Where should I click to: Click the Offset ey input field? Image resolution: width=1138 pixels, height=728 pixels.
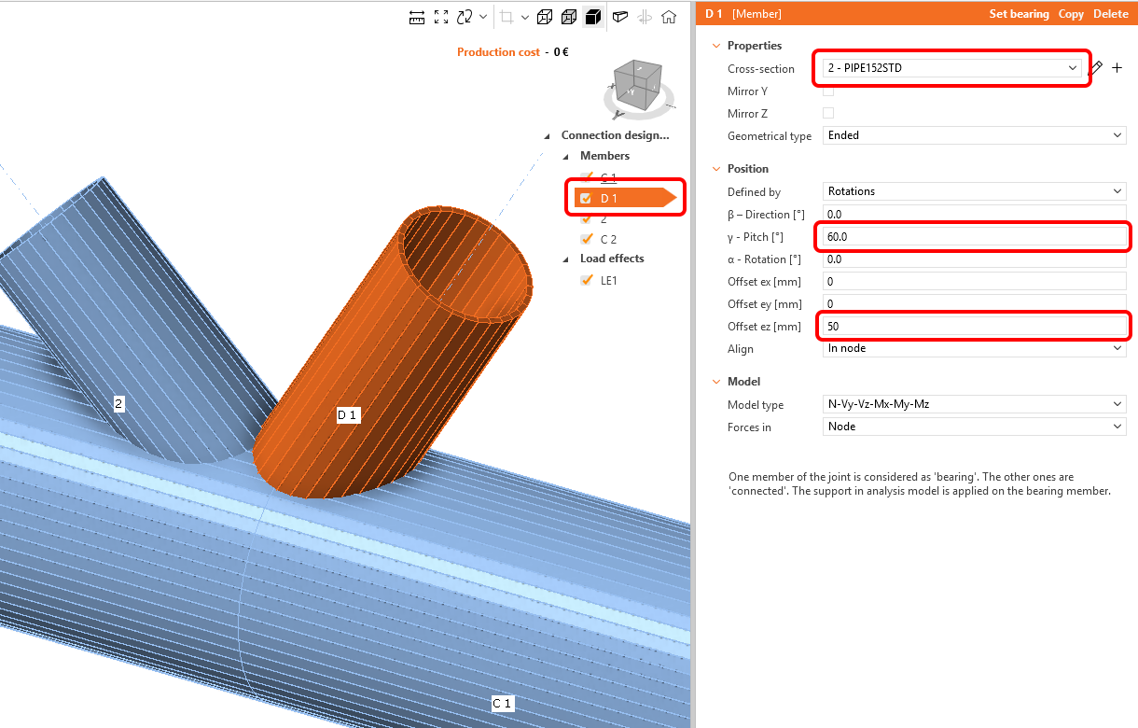pyautogui.click(x=975, y=303)
